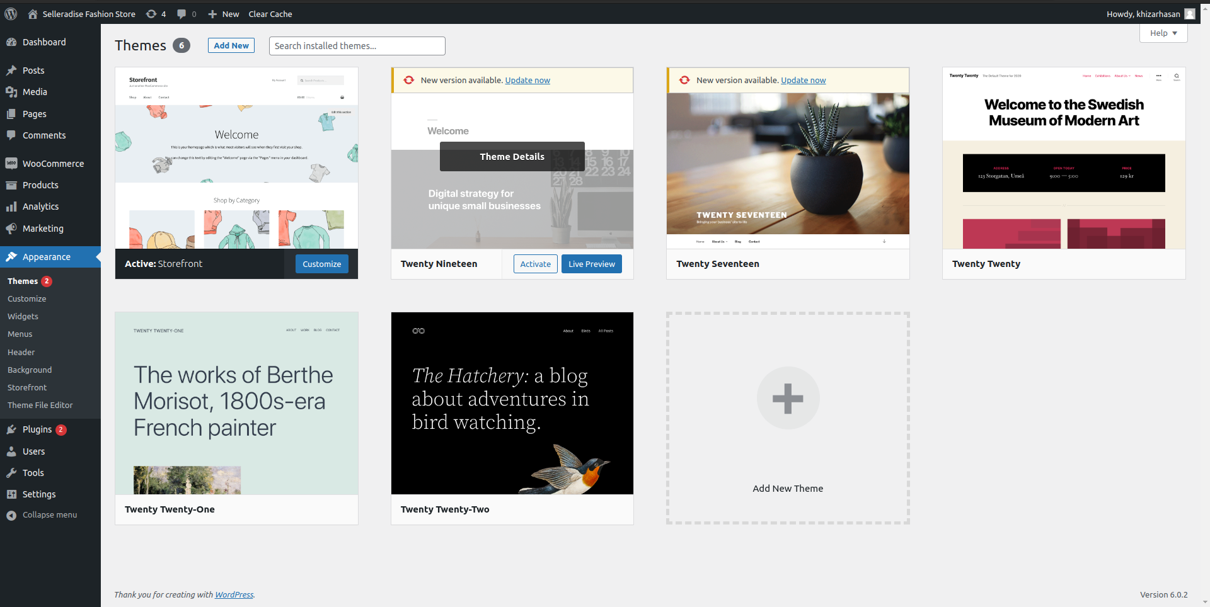Open the Header submenu item

(21, 352)
